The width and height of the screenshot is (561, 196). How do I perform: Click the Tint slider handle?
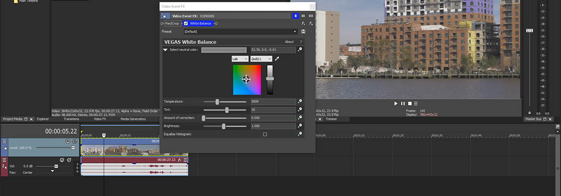pos(227,110)
